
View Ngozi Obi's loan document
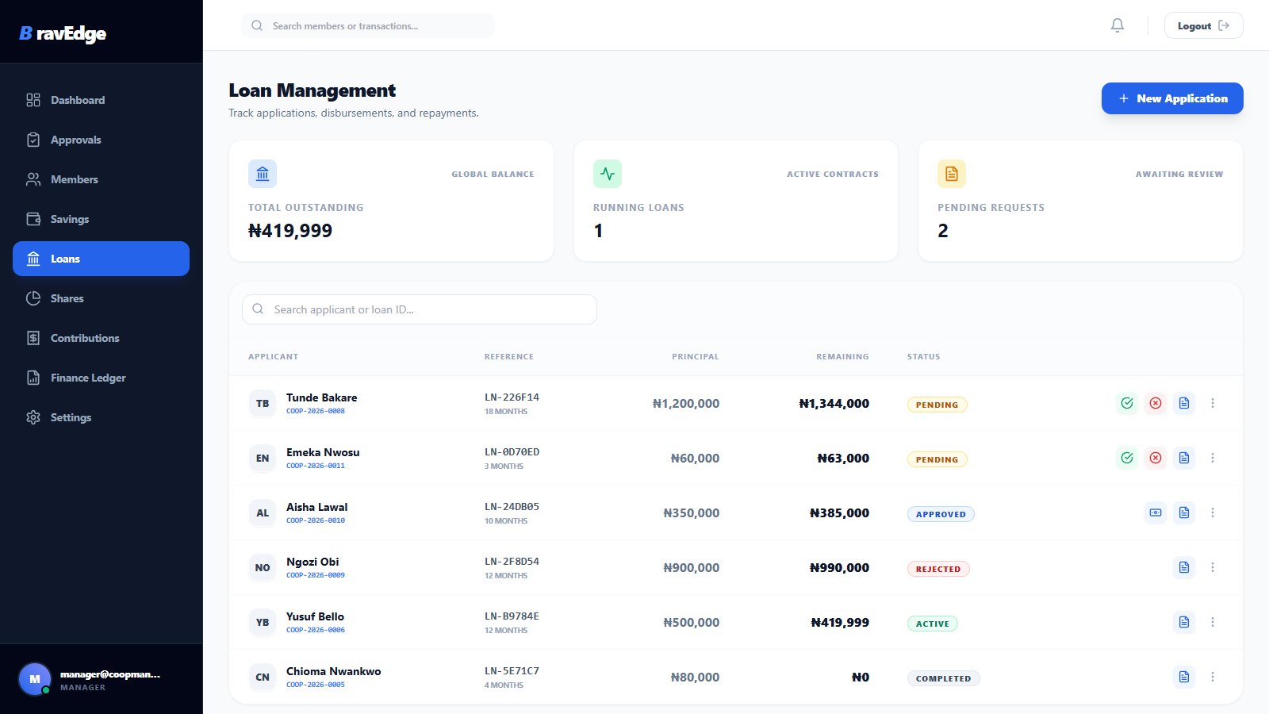[1184, 567]
